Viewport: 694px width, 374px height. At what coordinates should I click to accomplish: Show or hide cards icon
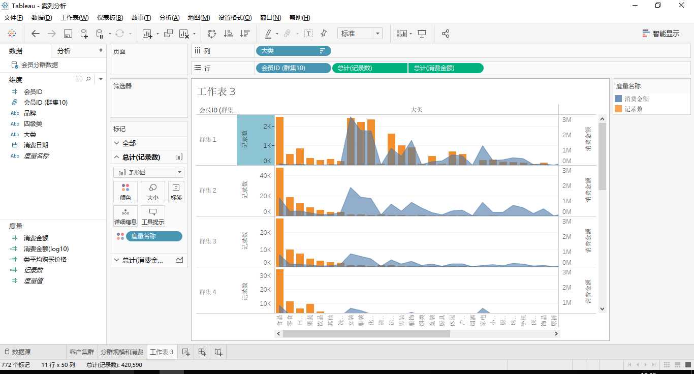[402, 34]
